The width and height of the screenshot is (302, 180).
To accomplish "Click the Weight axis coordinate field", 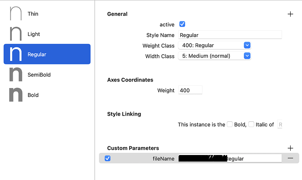I will [x=190, y=90].
